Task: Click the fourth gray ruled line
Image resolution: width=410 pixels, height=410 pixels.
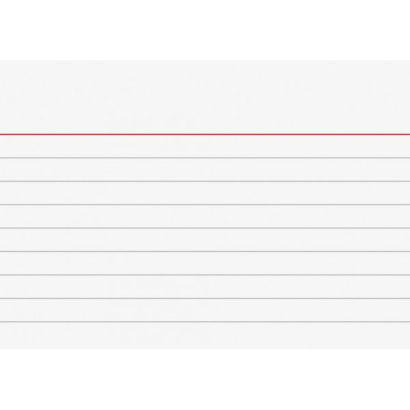Action: click(x=205, y=228)
